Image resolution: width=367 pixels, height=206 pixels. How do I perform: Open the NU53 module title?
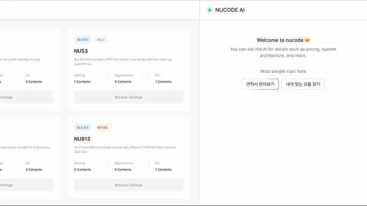(81, 51)
